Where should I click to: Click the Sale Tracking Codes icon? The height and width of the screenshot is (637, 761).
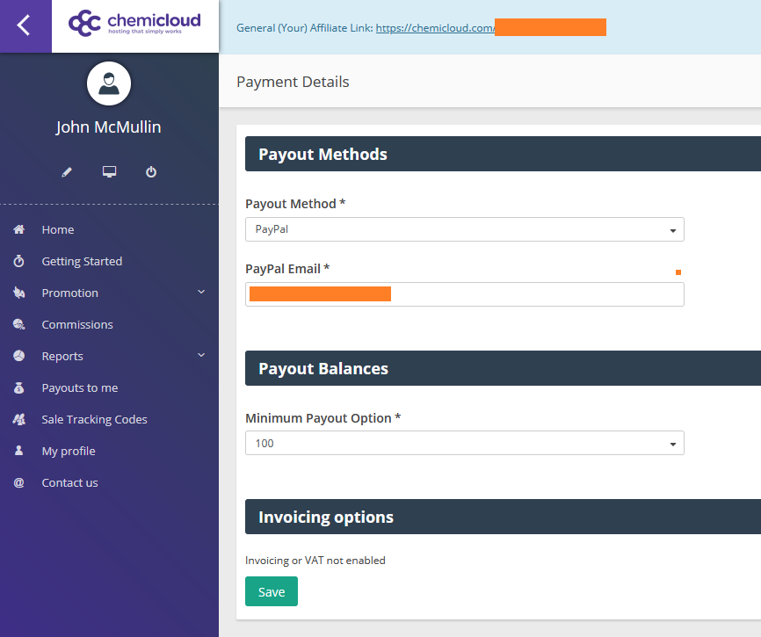(18, 419)
